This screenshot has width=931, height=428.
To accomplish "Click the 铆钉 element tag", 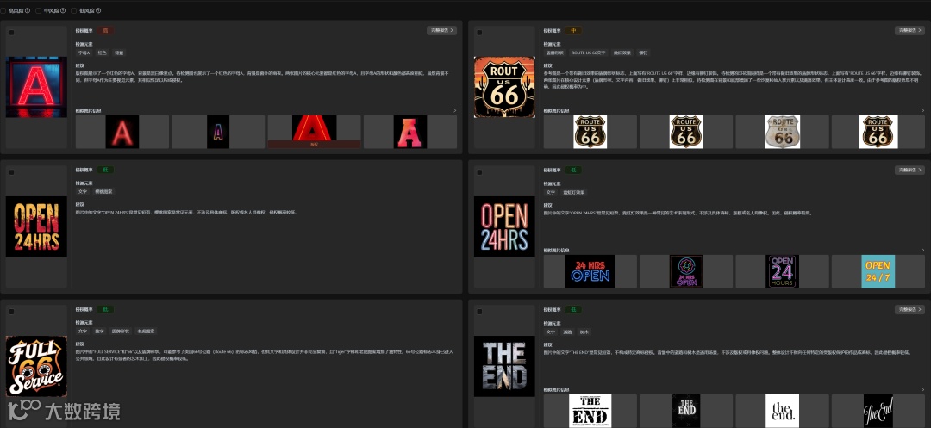I will click(x=644, y=53).
